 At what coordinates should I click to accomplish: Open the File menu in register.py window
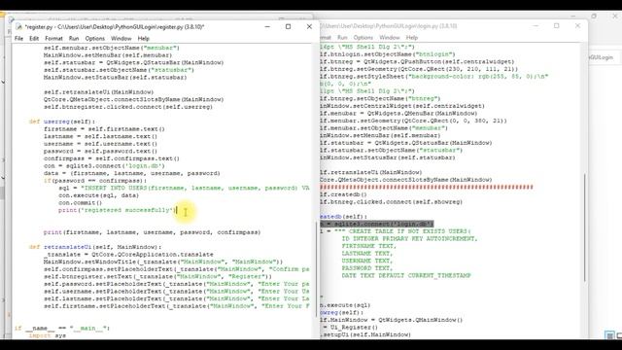(18, 39)
